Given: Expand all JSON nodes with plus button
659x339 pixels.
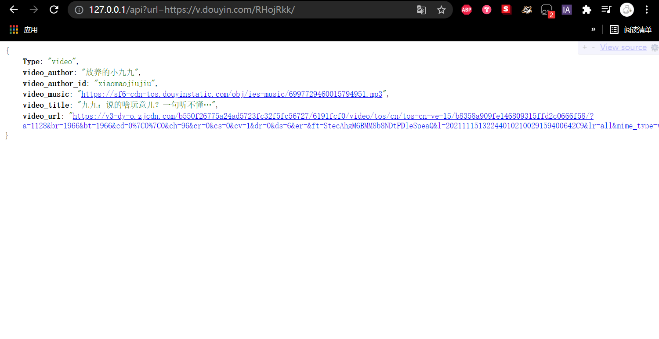Looking at the screenshot, I should pyautogui.click(x=585, y=47).
